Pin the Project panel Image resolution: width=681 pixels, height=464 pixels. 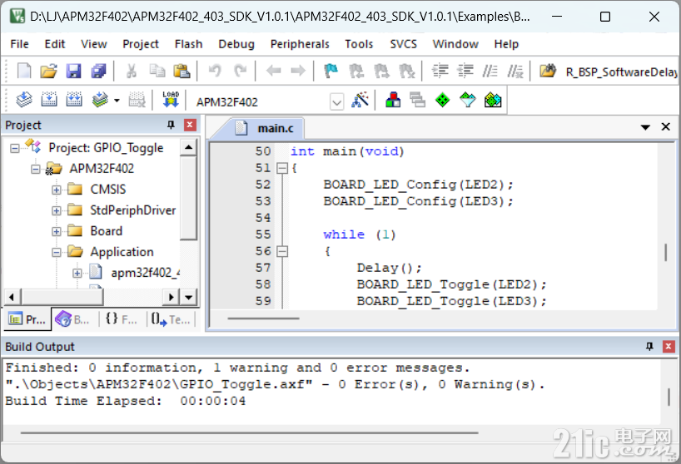click(171, 125)
